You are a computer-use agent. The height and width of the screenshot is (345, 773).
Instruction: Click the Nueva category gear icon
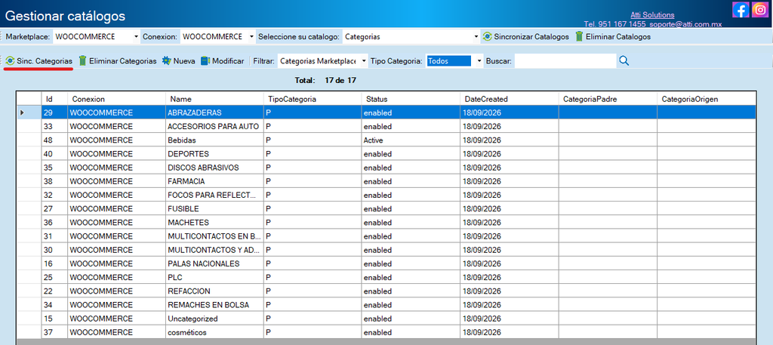(167, 61)
